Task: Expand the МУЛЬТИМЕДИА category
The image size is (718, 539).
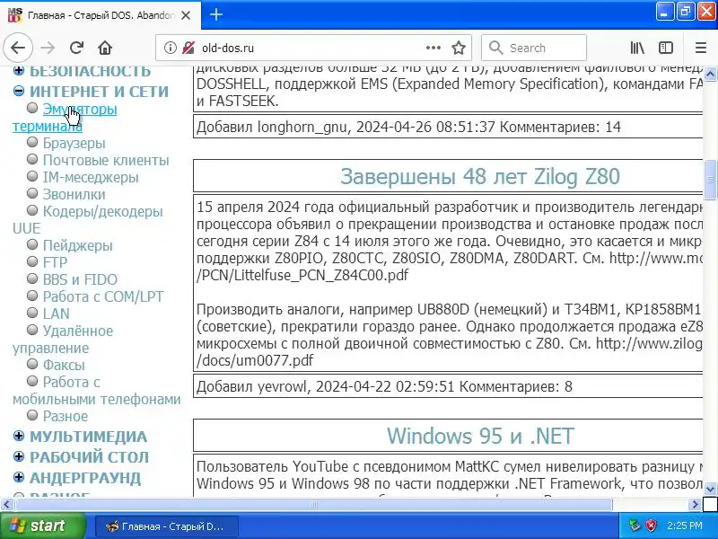Action: [x=19, y=436]
